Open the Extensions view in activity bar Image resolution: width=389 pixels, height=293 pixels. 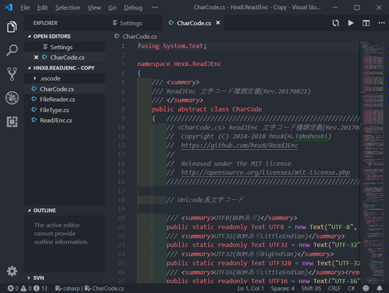point(12,121)
